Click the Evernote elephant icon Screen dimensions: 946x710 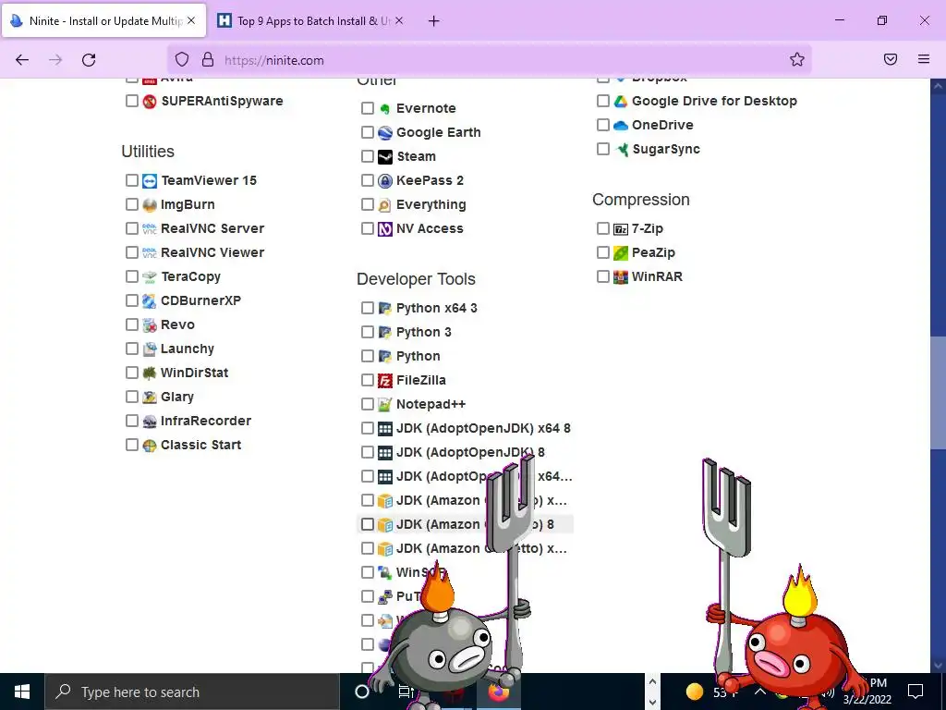pyautogui.click(x=385, y=109)
